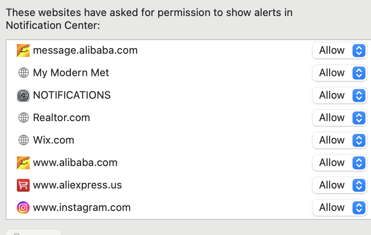Open the www.aliexpress.us Allow dropdown

[339, 185]
